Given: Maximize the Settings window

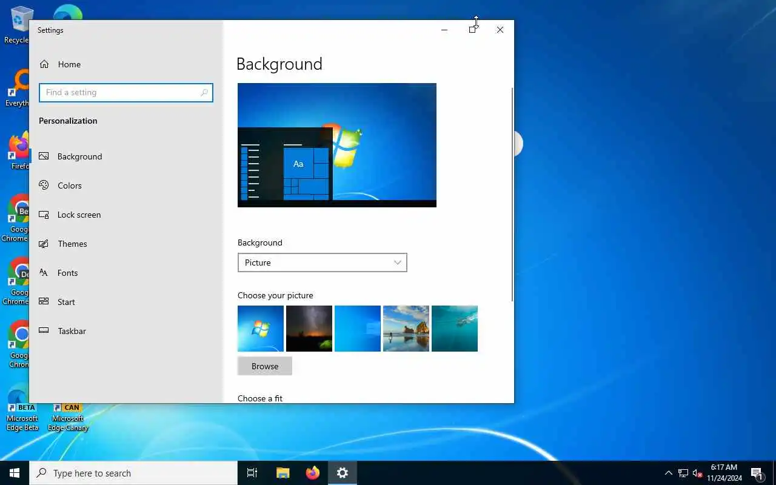Looking at the screenshot, I should (472, 30).
